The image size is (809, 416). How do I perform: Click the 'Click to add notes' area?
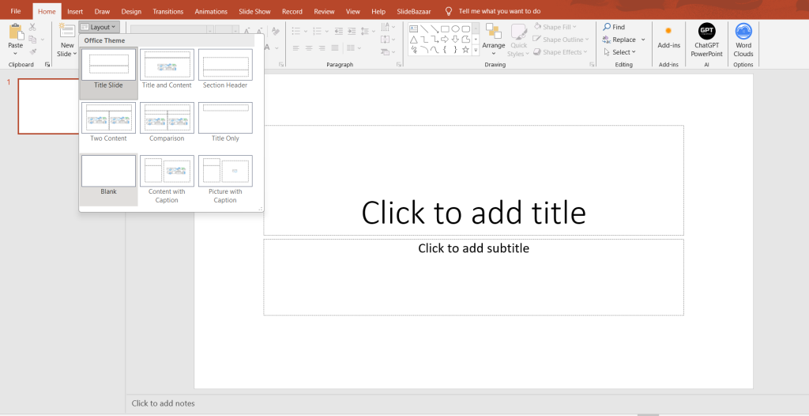pos(164,403)
